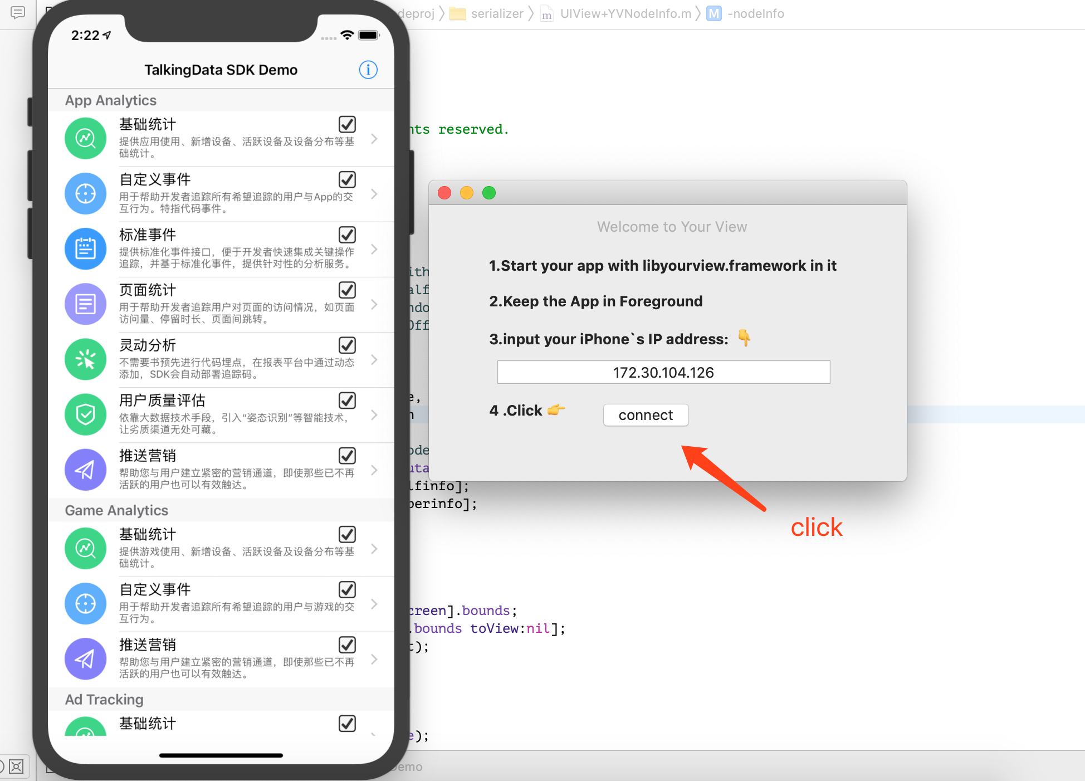This screenshot has height=781, width=1085.
Task: Tap paper plane icon for 推送营销 under App Analytics
Action: pos(85,470)
